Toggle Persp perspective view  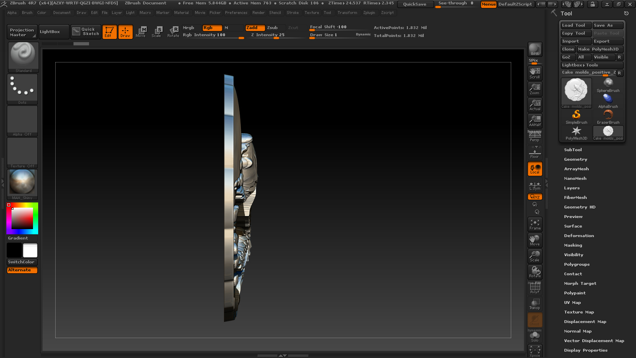(535, 136)
